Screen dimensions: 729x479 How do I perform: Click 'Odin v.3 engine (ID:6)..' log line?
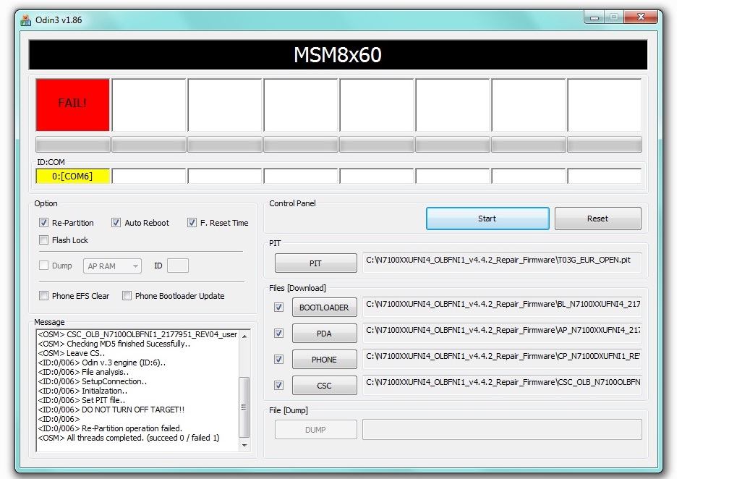click(x=102, y=363)
